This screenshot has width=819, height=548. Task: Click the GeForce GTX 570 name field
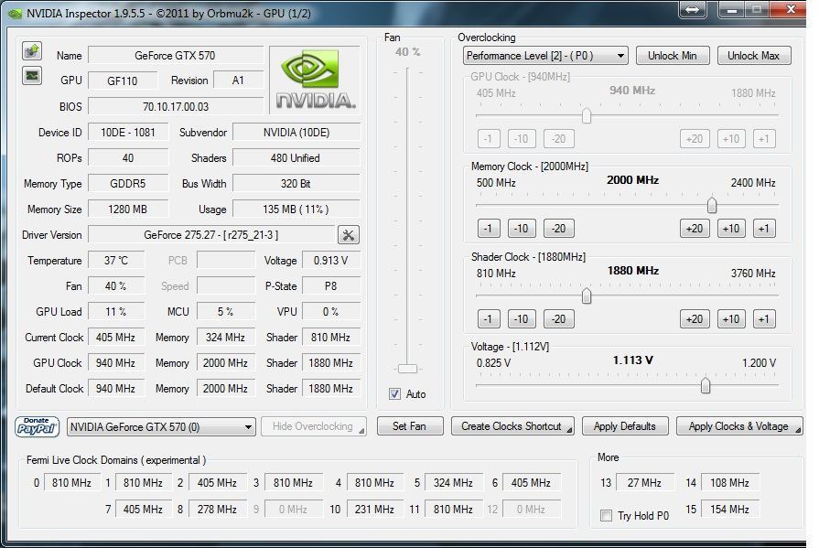pyautogui.click(x=176, y=56)
